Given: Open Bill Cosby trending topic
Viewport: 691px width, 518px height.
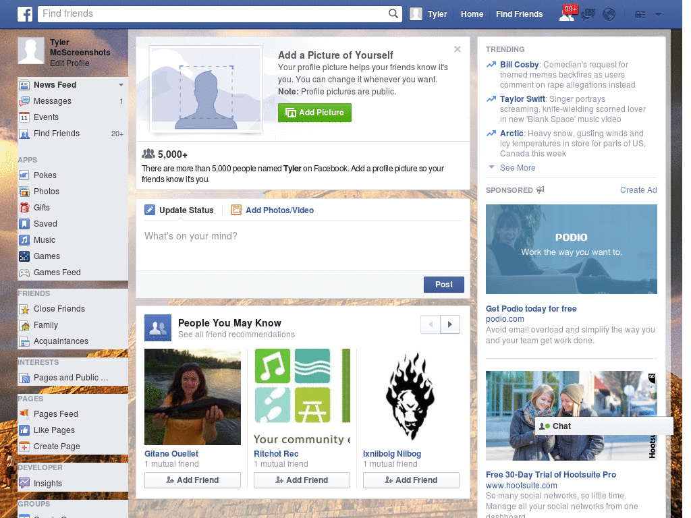Looking at the screenshot, I should [x=519, y=65].
